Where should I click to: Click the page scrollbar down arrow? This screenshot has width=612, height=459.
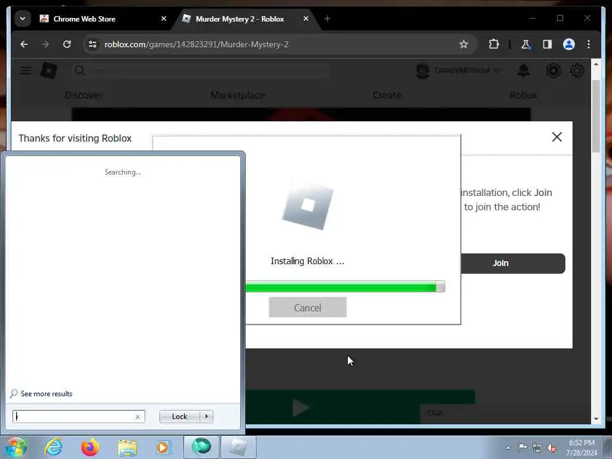tap(596, 418)
